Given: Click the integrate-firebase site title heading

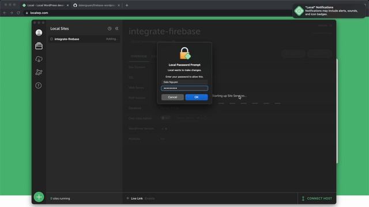Looking at the screenshot, I should click(x=164, y=31).
